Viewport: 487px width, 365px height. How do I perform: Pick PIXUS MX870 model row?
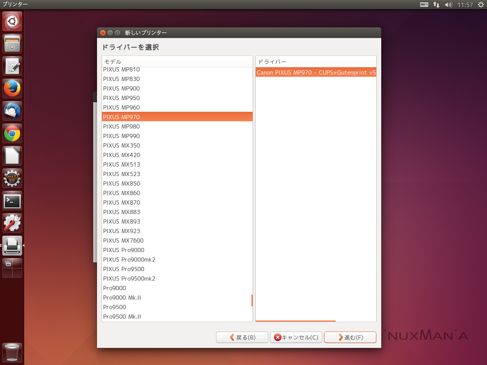point(177,202)
